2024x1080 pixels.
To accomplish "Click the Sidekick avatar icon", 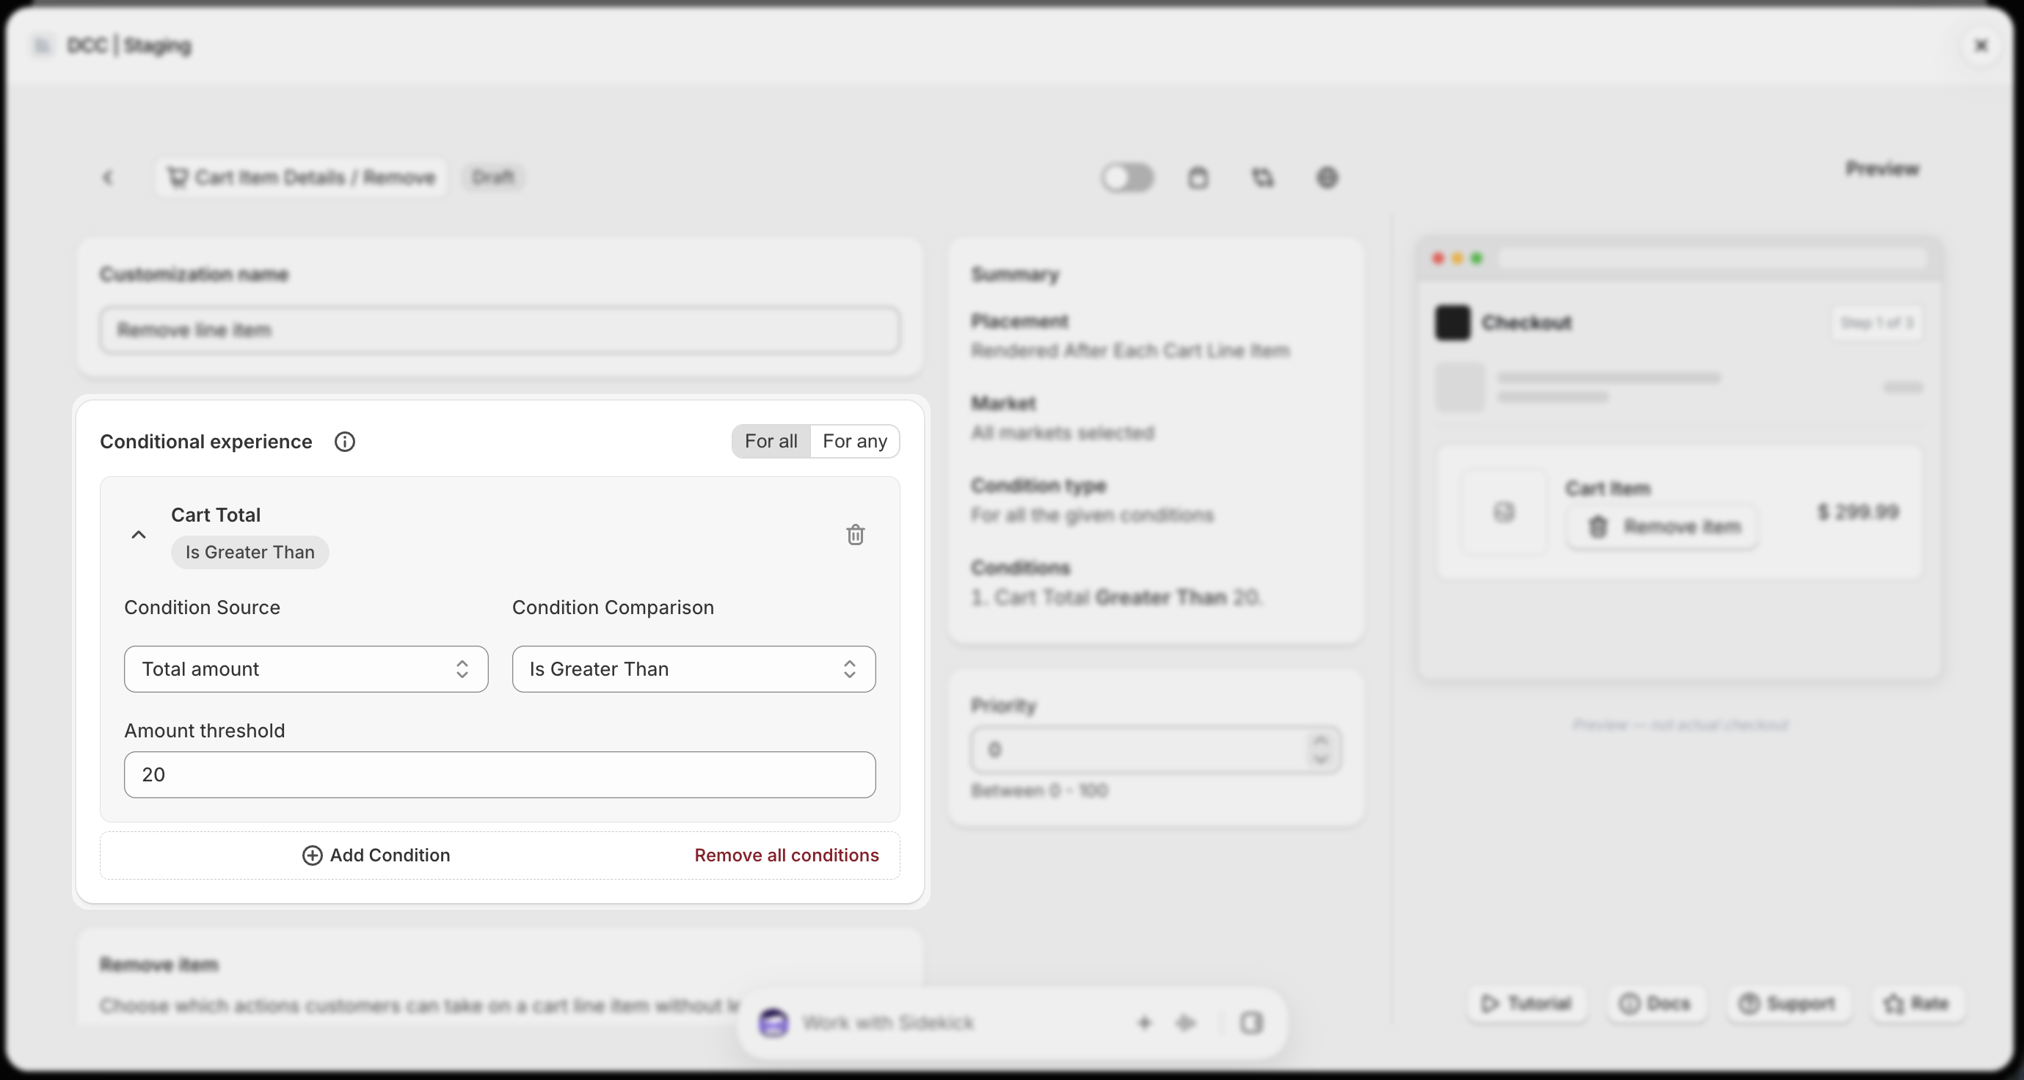I will [x=773, y=1023].
